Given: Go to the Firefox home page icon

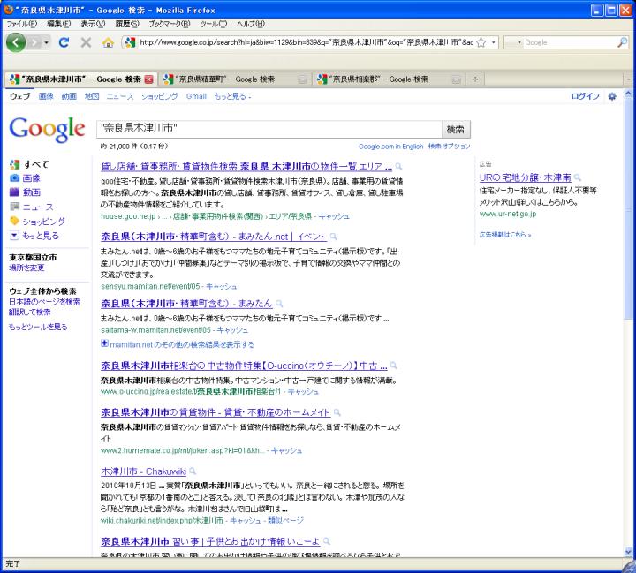Looking at the screenshot, I should [x=109, y=42].
